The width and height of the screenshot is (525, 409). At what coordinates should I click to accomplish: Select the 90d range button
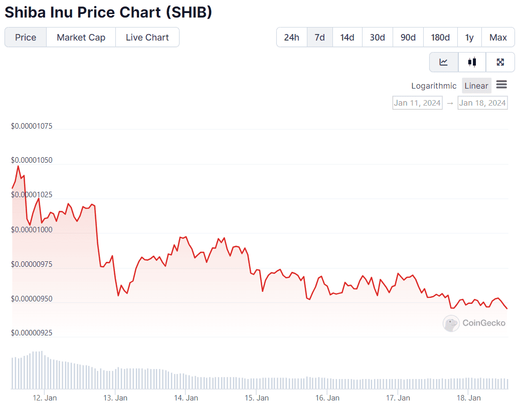(408, 37)
